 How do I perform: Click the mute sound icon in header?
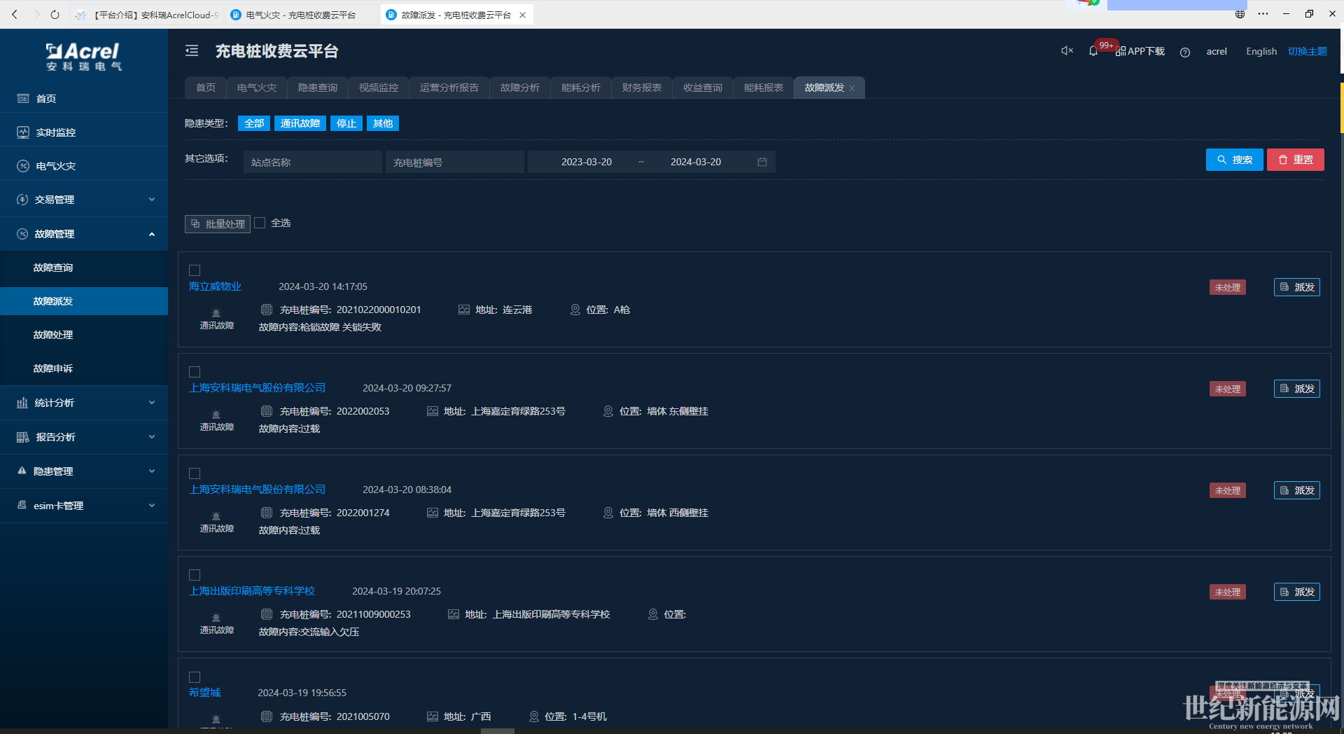[1067, 50]
